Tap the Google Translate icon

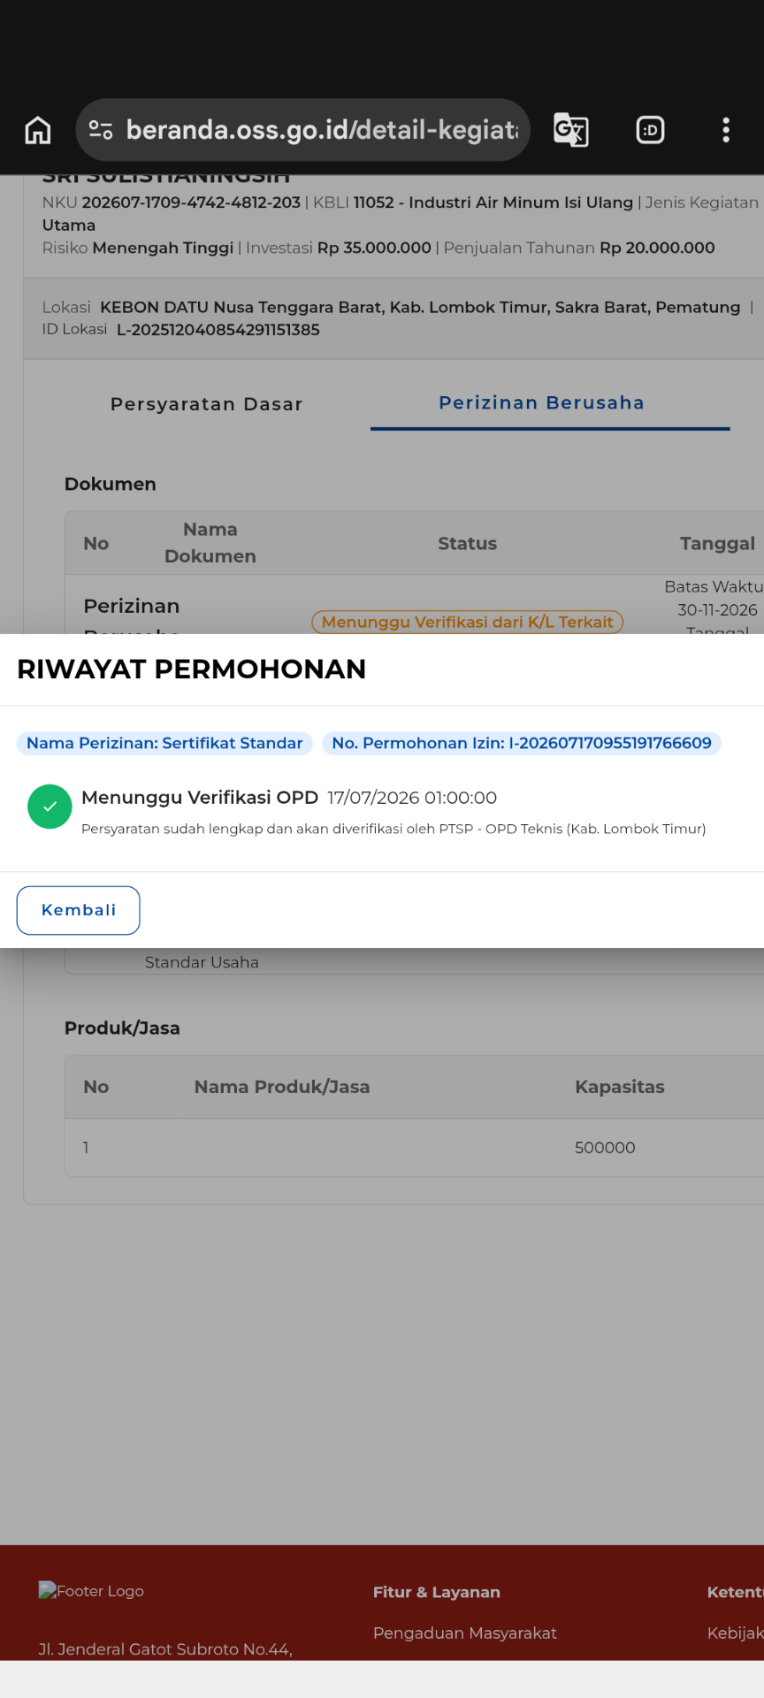coord(571,130)
